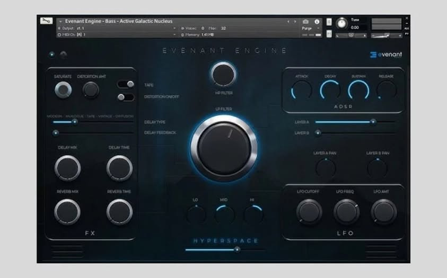Image resolution: width=447 pixels, height=278 pixels.
Task: Click the LFO Freq knob
Action: tap(346, 211)
